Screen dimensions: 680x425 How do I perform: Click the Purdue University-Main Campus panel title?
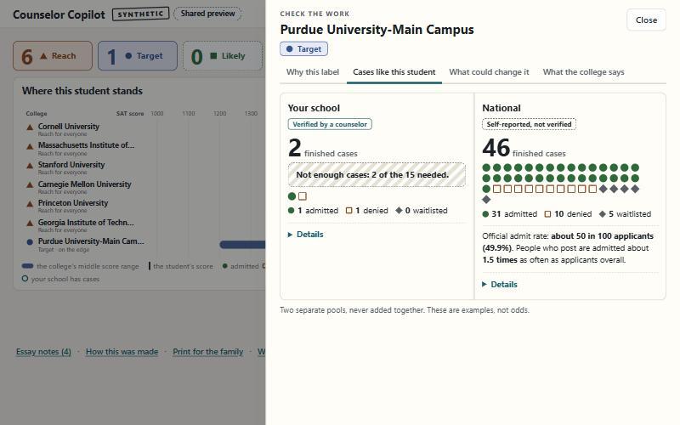pos(377,30)
